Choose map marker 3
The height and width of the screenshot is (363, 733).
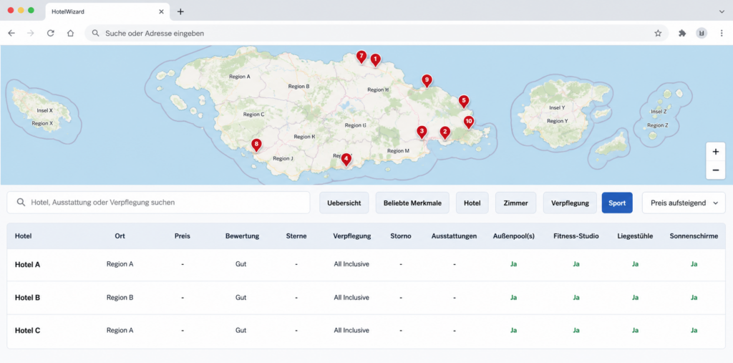pos(422,132)
